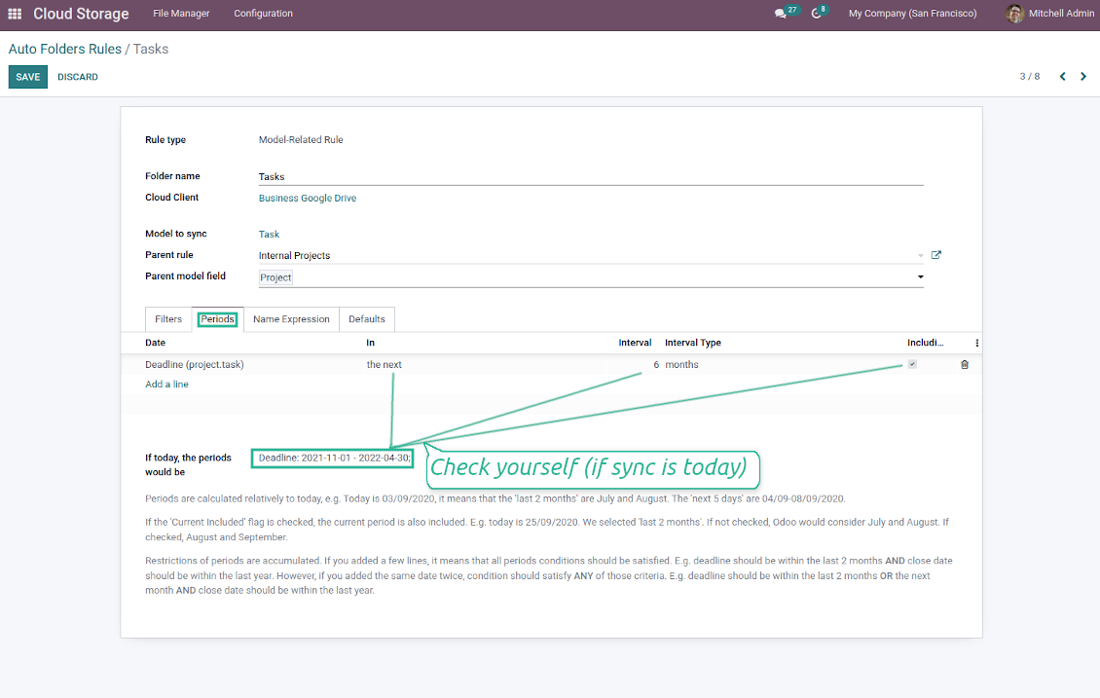Open the apps grid menu icon
This screenshot has height=698, width=1100.
pos(15,14)
